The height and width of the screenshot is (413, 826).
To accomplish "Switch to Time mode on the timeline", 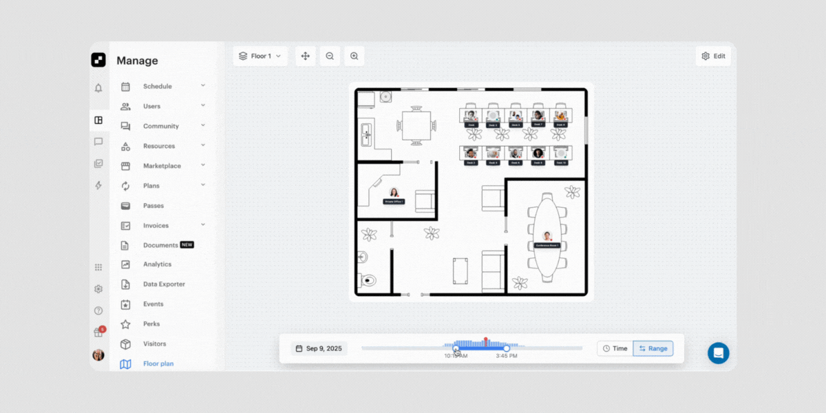I will [615, 348].
